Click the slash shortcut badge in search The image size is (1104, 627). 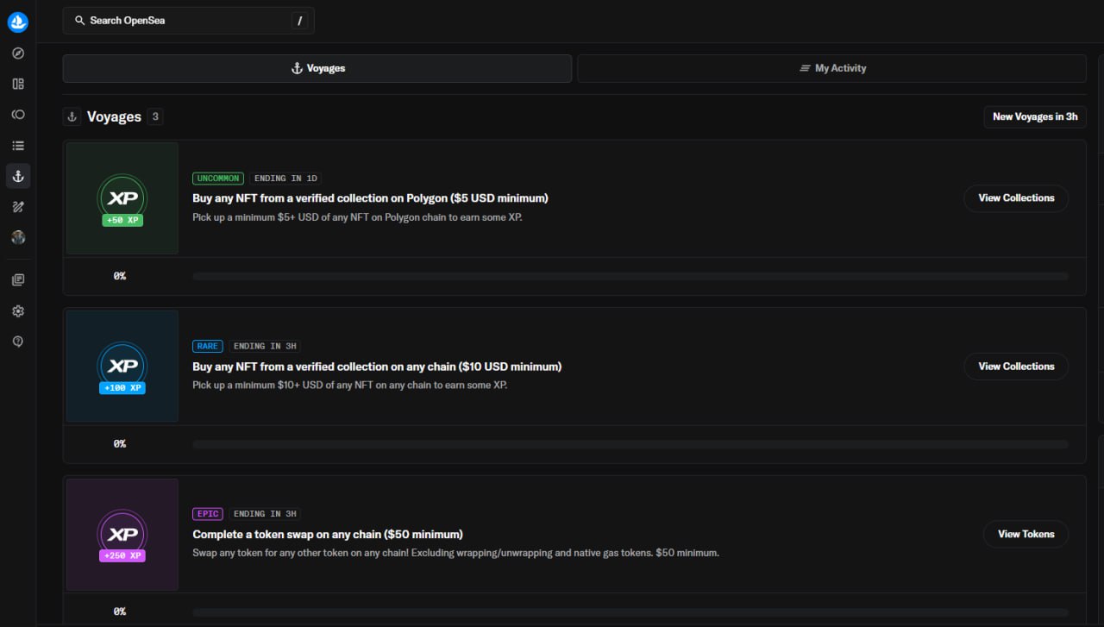pyautogui.click(x=299, y=21)
